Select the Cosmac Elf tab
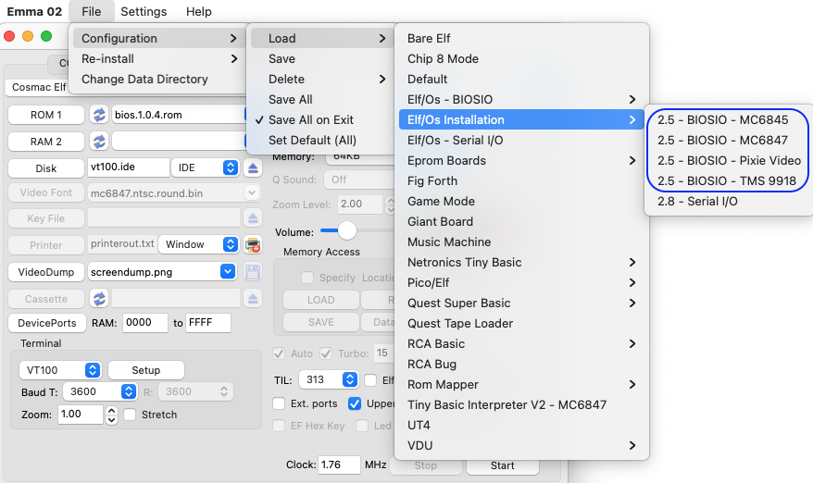Viewport: 813px width, 483px height. [39, 87]
